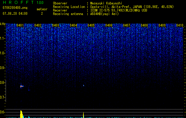
Task: Click the Receiving antenna label
Action: 68,14
